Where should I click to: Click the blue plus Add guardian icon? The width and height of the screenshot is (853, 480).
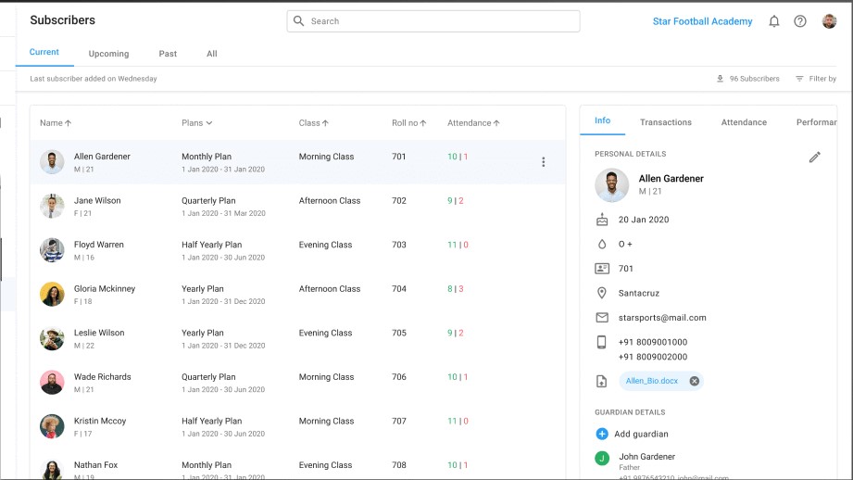point(602,434)
